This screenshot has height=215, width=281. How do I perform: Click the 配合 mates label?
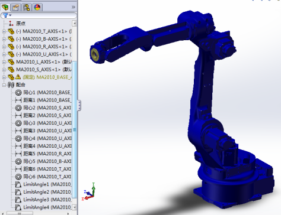21,85
